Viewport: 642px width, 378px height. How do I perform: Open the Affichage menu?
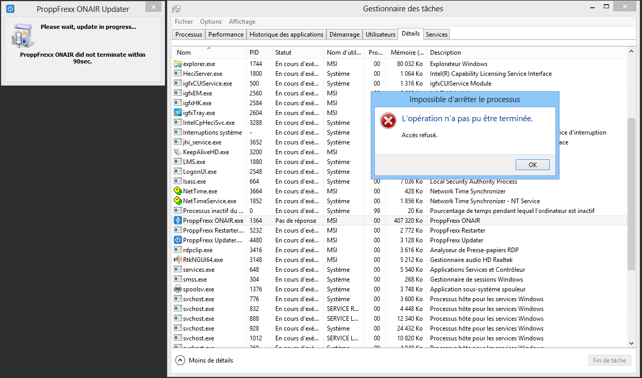242,22
